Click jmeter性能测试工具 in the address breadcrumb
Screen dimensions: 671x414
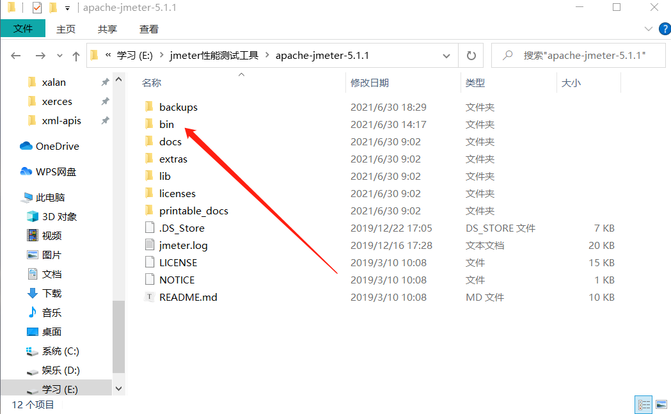214,56
